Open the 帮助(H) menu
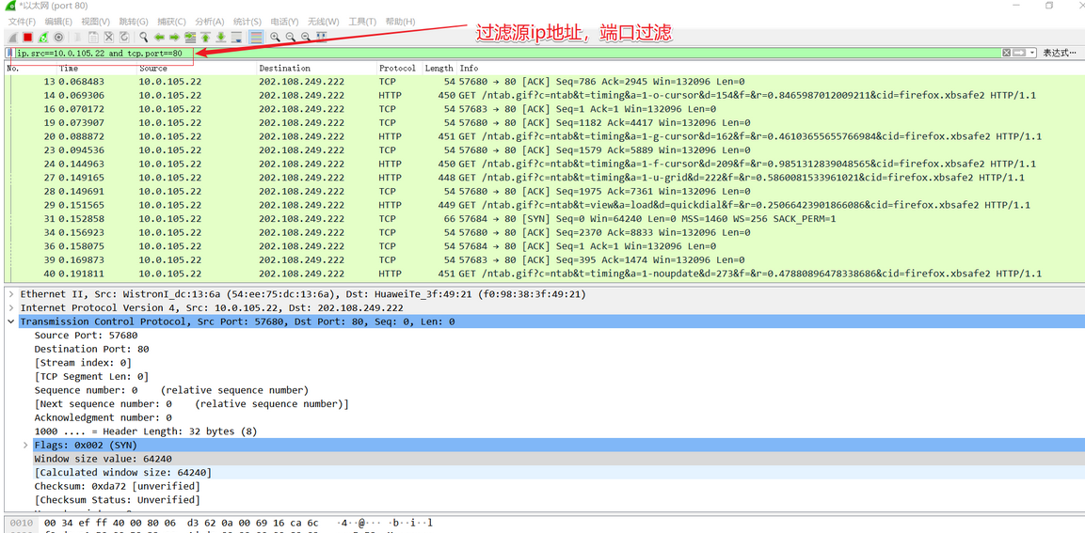The image size is (1085, 533). [400, 23]
